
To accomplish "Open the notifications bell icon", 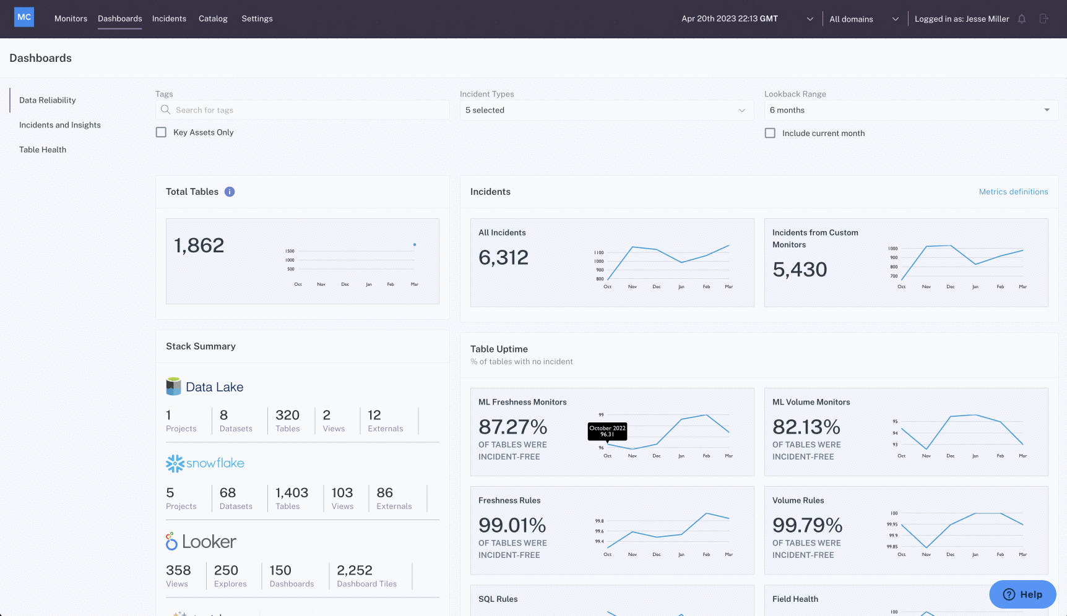I will [1022, 19].
